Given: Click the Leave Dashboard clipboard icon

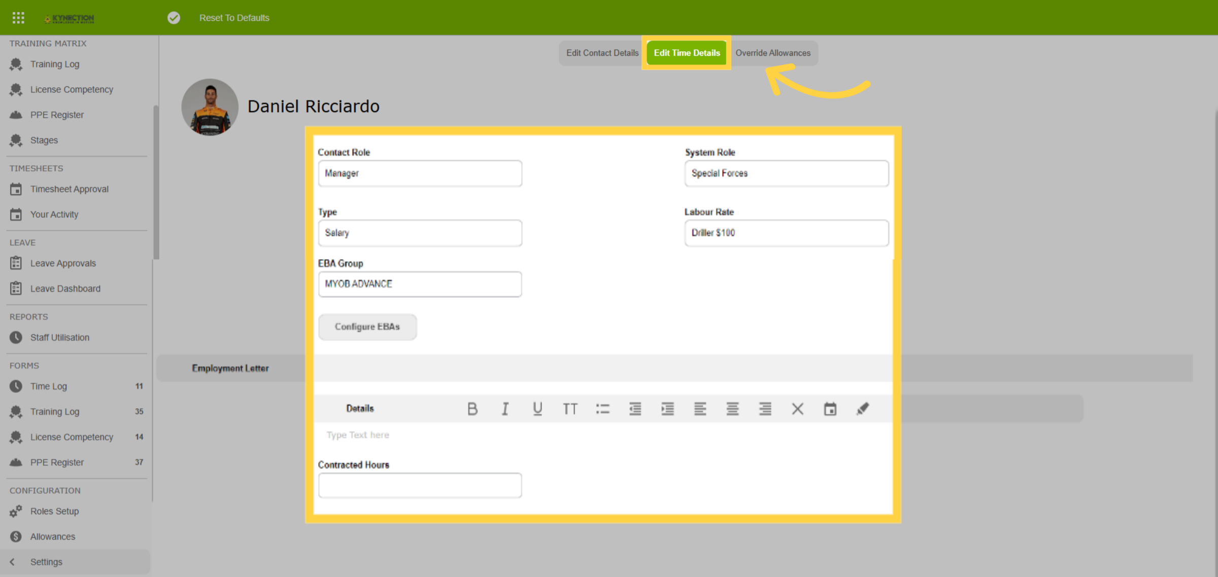Looking at the screenshot, I should coord(16,288).
